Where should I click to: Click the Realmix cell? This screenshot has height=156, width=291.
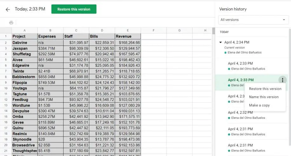click(x=24, y=134)
